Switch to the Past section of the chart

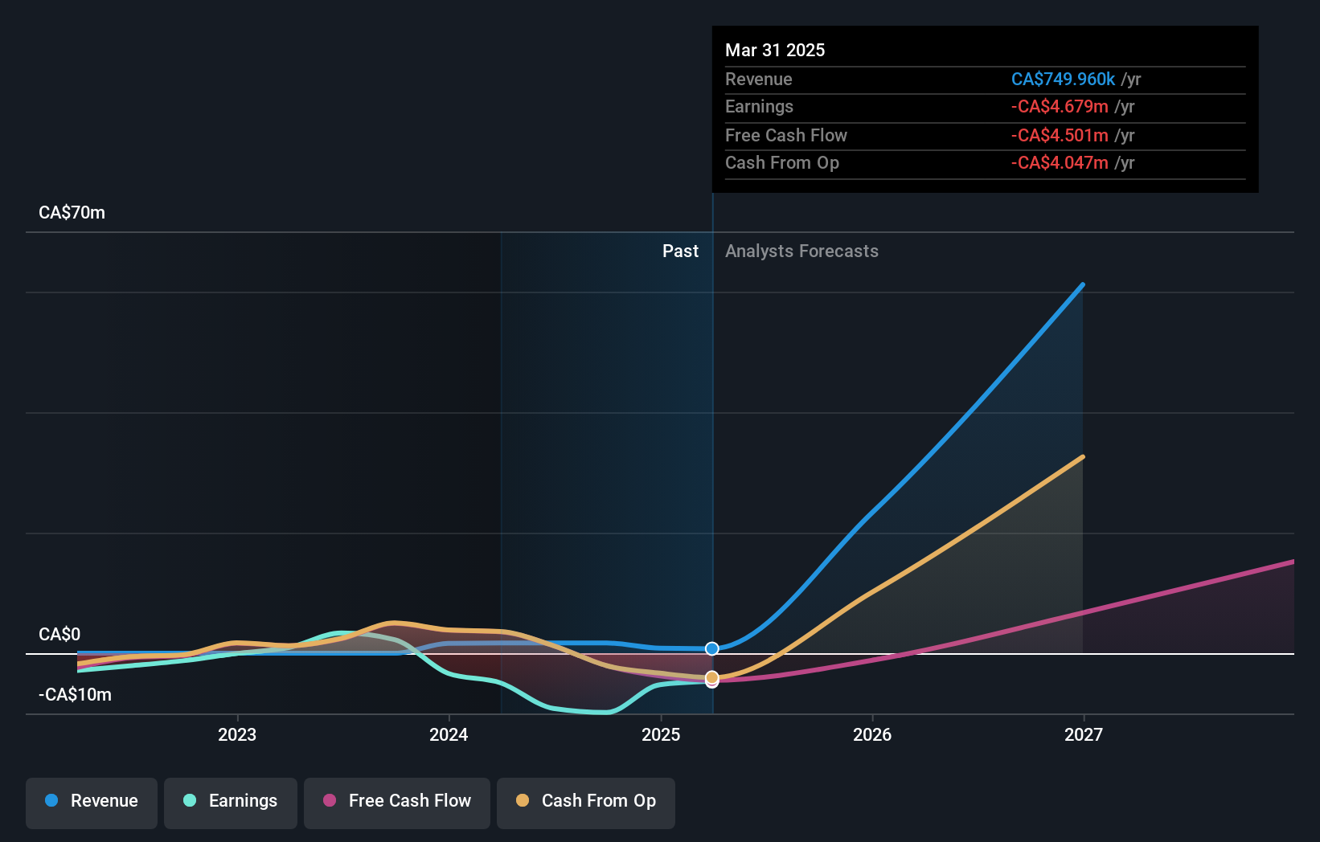pos(680,251)
